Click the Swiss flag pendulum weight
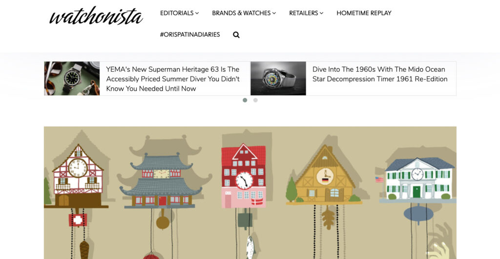 coord(78,220)
